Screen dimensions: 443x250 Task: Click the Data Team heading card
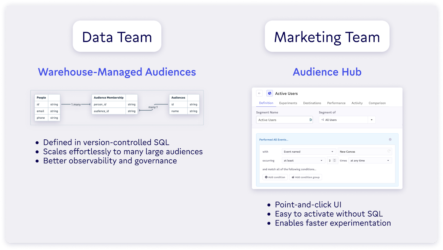pyautogui.click(x=117, y=37)
